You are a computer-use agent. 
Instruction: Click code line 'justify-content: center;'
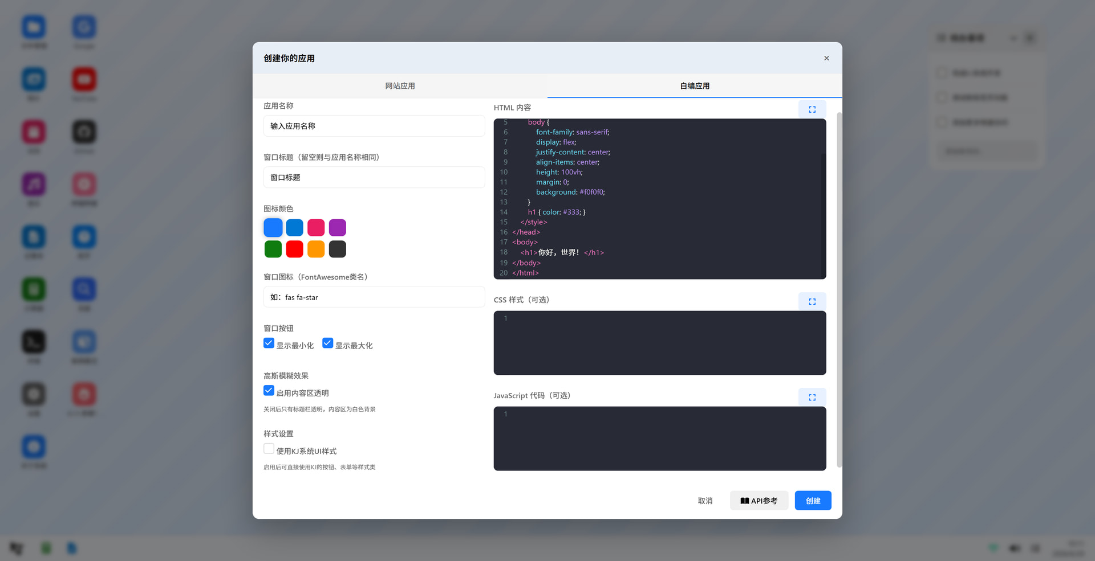[573, 152]
